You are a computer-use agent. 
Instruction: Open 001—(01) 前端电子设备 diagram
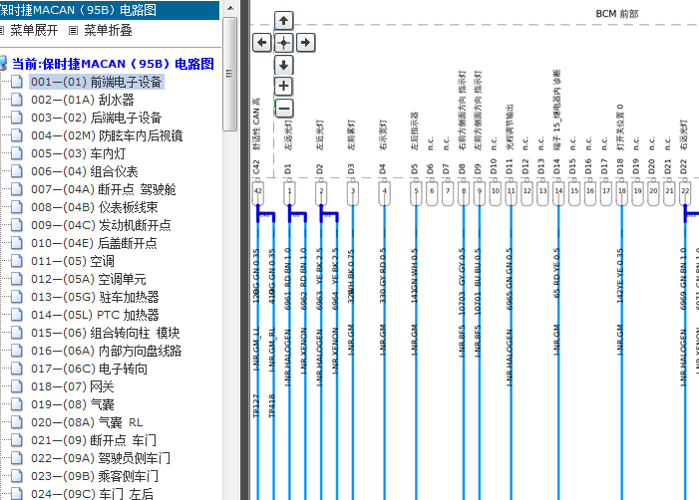pos(97,82)
